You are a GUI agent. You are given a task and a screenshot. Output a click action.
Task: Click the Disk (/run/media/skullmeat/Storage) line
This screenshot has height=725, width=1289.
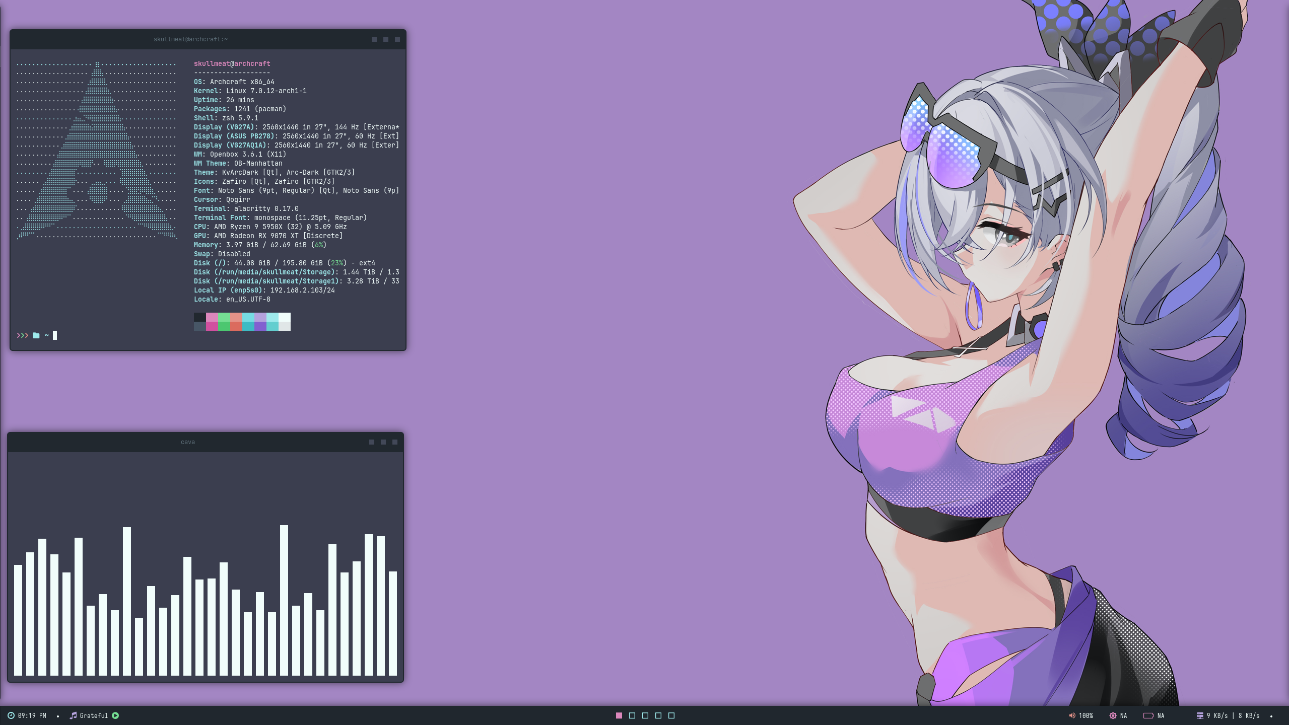[297, 272]
